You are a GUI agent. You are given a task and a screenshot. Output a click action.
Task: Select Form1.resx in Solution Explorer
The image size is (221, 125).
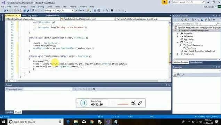coord(191,48)
